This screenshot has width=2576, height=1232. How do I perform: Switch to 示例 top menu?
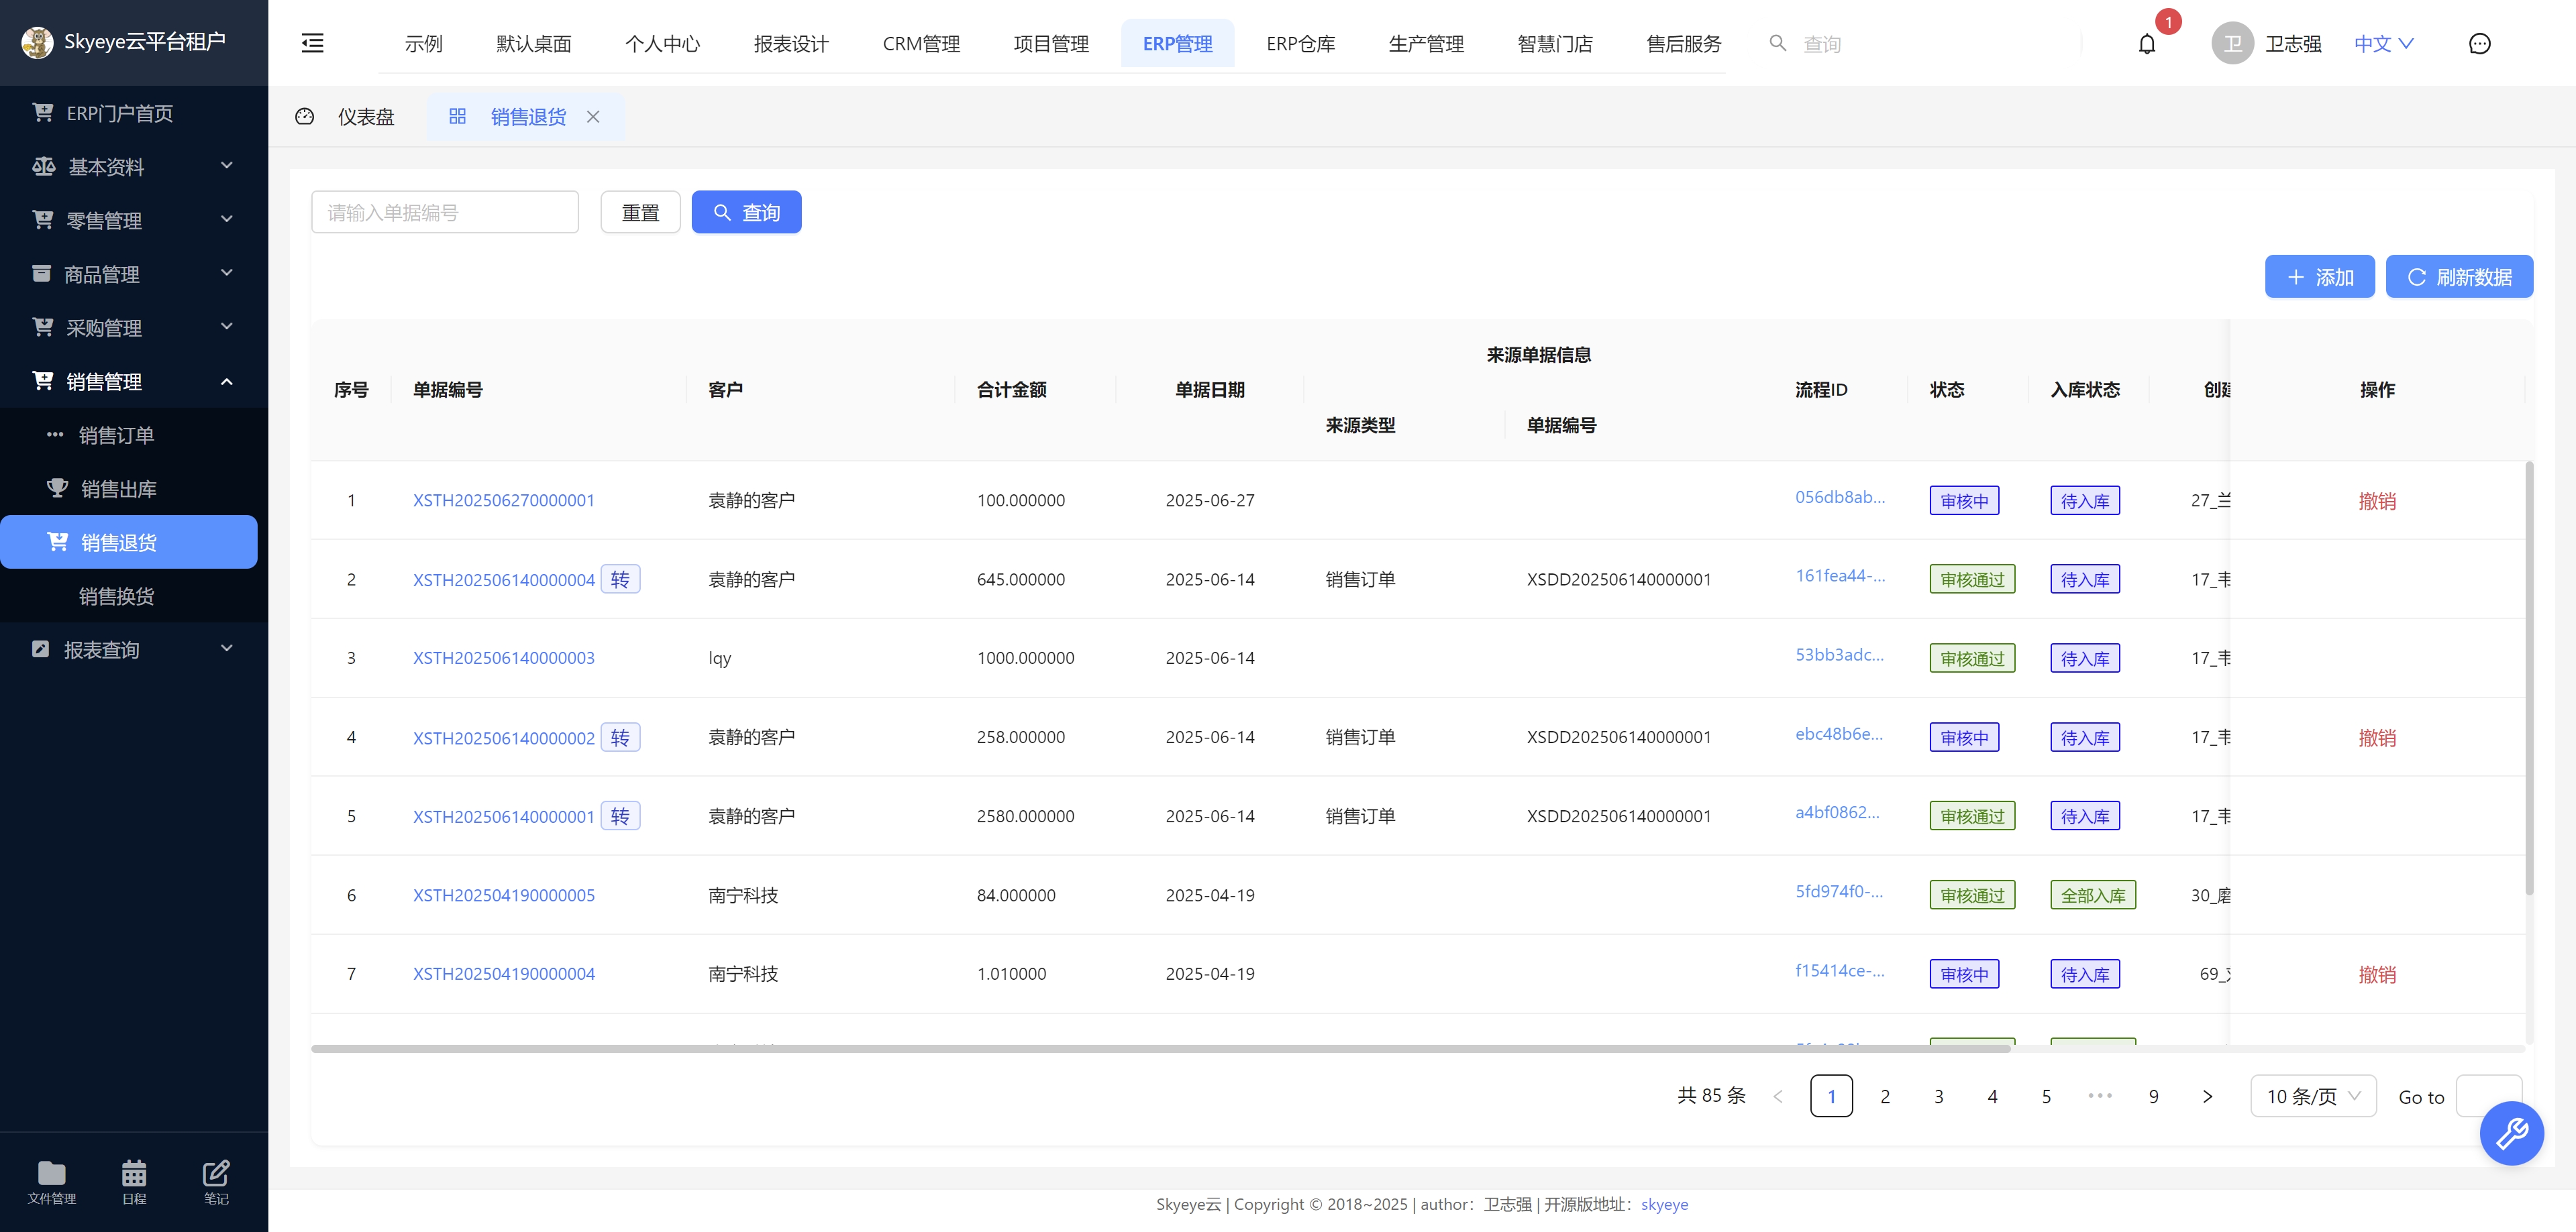(x=423, y=44)
